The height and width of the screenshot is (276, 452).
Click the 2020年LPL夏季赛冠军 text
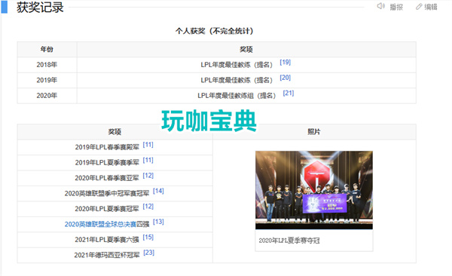pyautogui.click(x=107, y=209)
